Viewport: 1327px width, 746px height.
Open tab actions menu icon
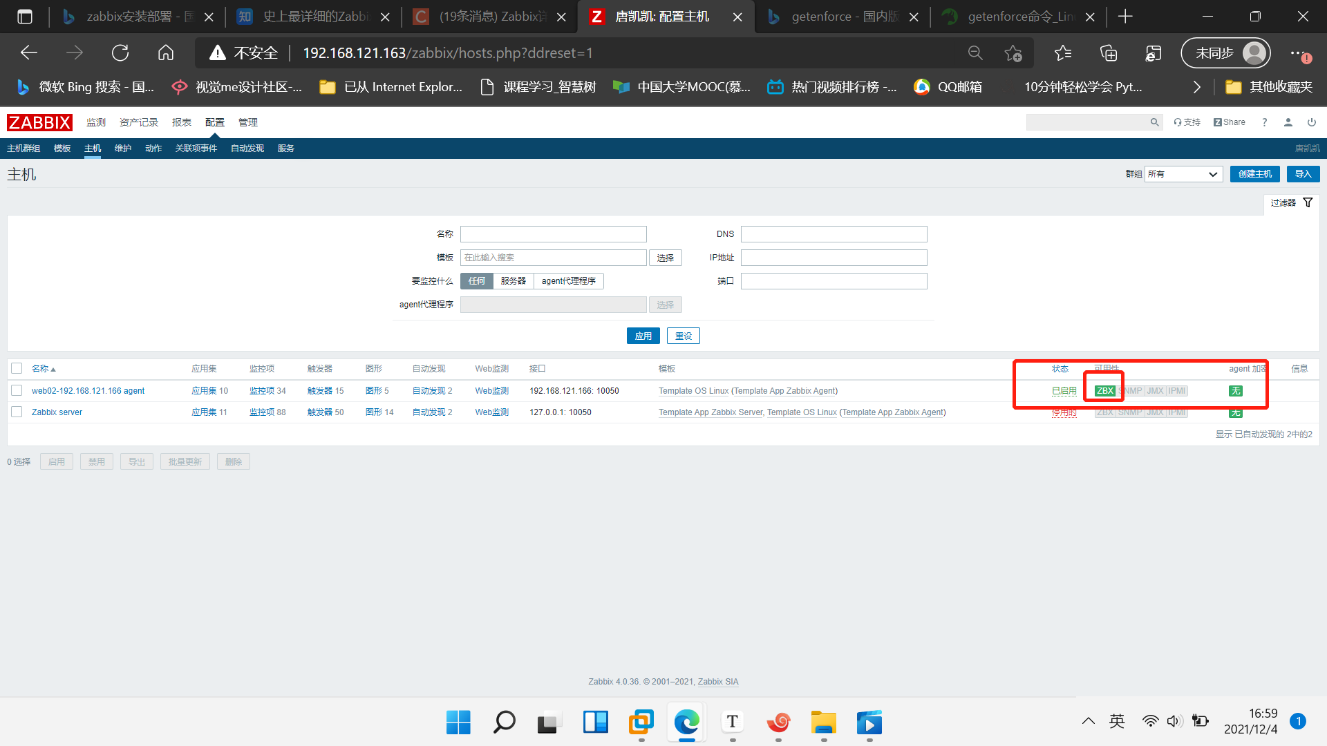[25, 17]
